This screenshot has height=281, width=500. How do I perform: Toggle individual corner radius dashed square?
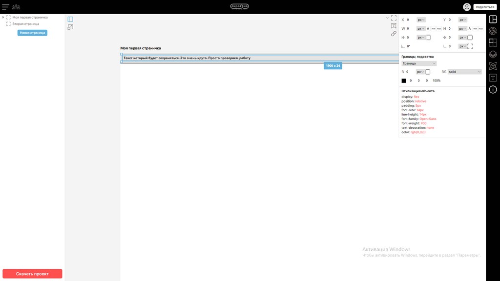point(470,46)
